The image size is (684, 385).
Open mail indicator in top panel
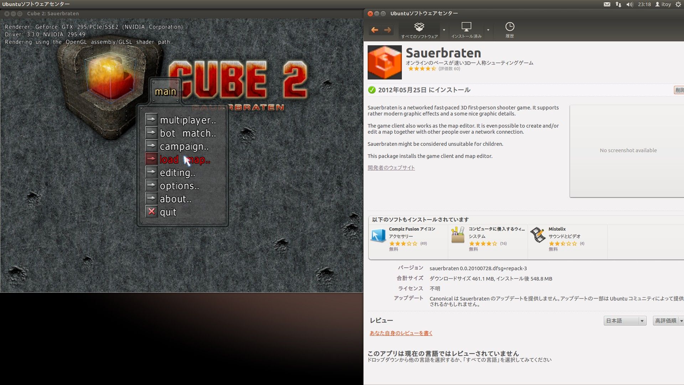[607, 4]
